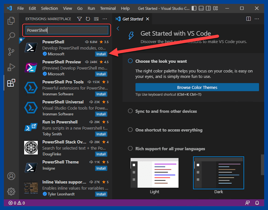268x210 pixels.
Task: Open the Terminal menu
Action: click(x=108, y=8)
